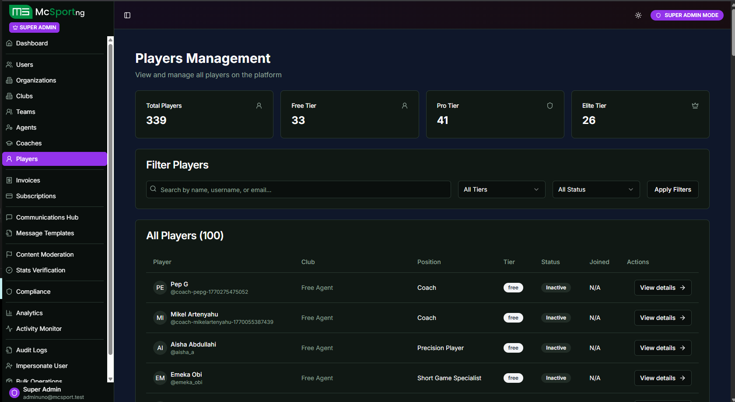
Task: Open the All Tiers dropdown
Action: coord(501,189)
